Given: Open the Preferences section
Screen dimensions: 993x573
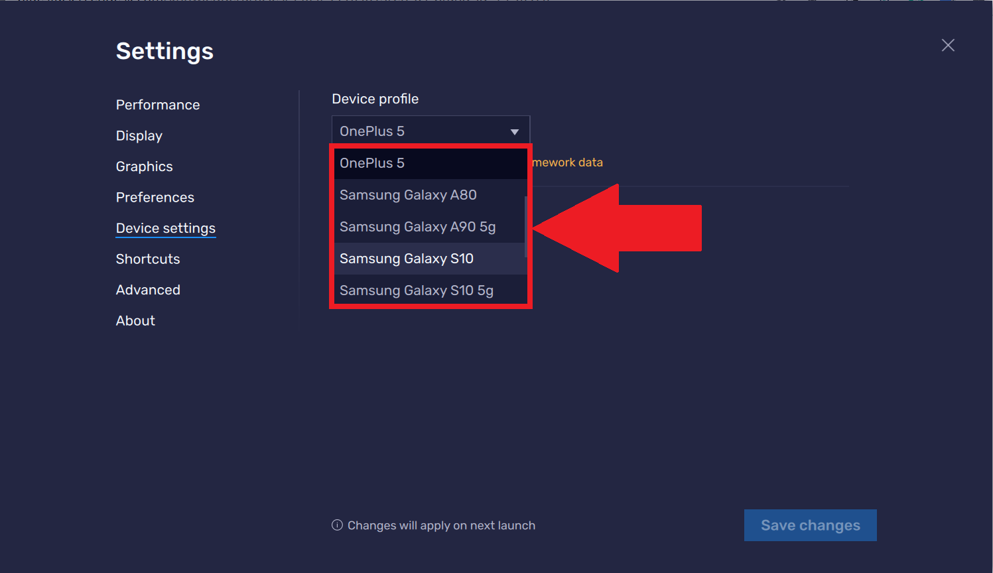Looking at the screenshot, I should 155,198.
